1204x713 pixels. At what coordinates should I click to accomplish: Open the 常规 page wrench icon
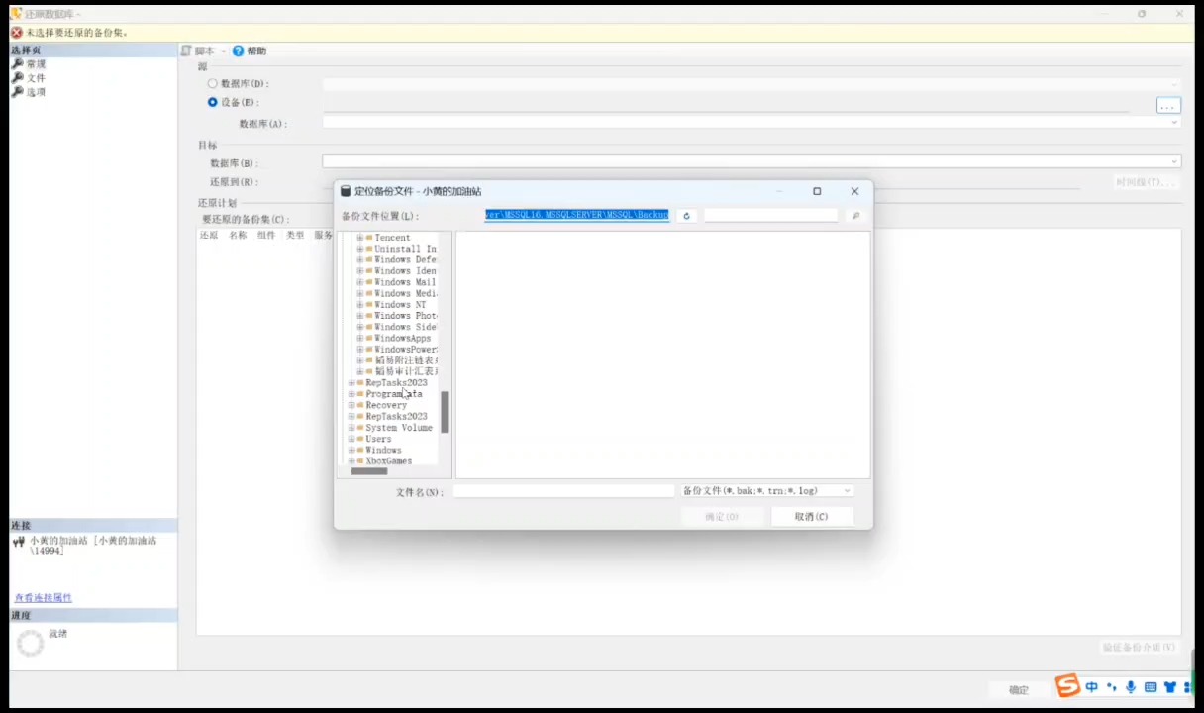(x=18, y=64)
